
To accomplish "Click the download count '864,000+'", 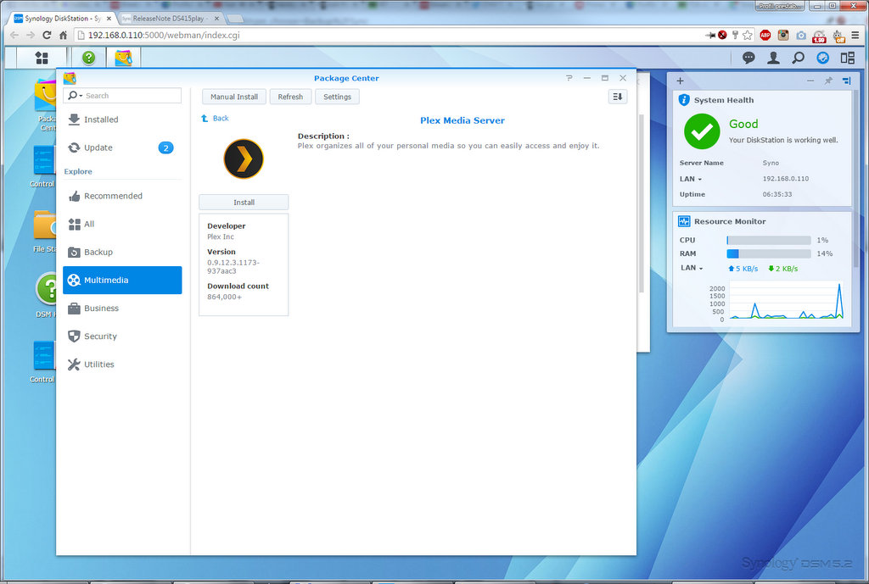I will [224, 298].
